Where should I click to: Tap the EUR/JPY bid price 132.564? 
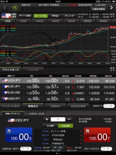click(x=33, y=87)
